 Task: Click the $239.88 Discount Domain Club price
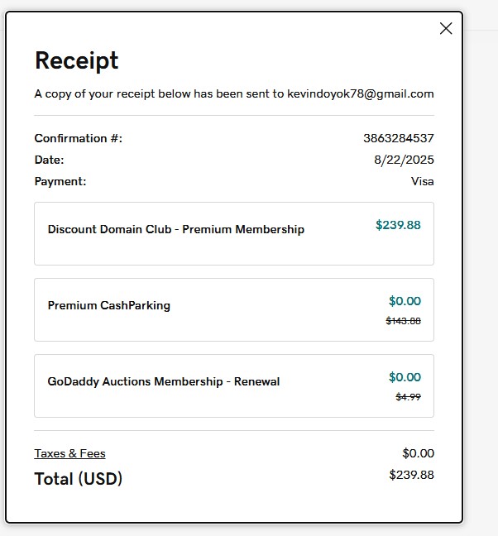pos(398,224)
